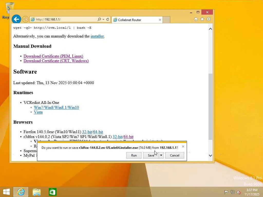Click the 'VCRedist All-In-One' list item
Viewport: 263px width, 197px height.
[41, 103]
